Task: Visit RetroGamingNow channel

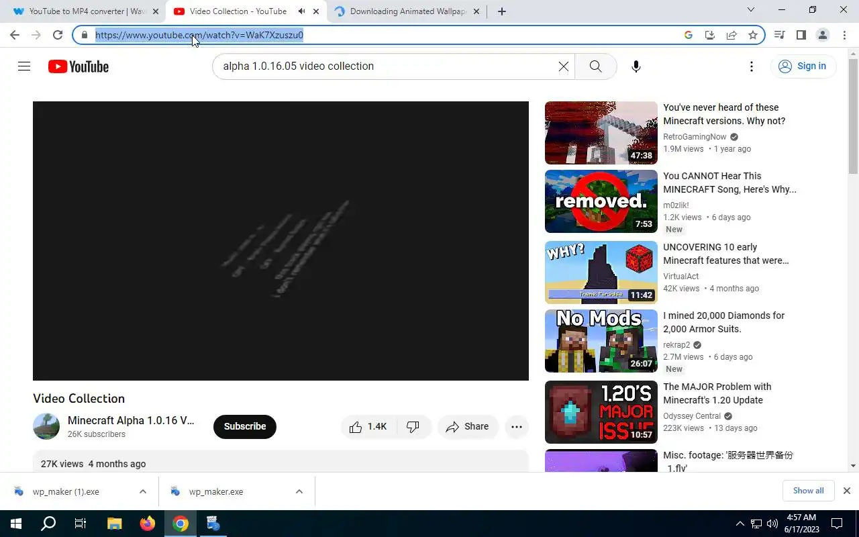Action: pyautogui.click(x=695, y=137)
